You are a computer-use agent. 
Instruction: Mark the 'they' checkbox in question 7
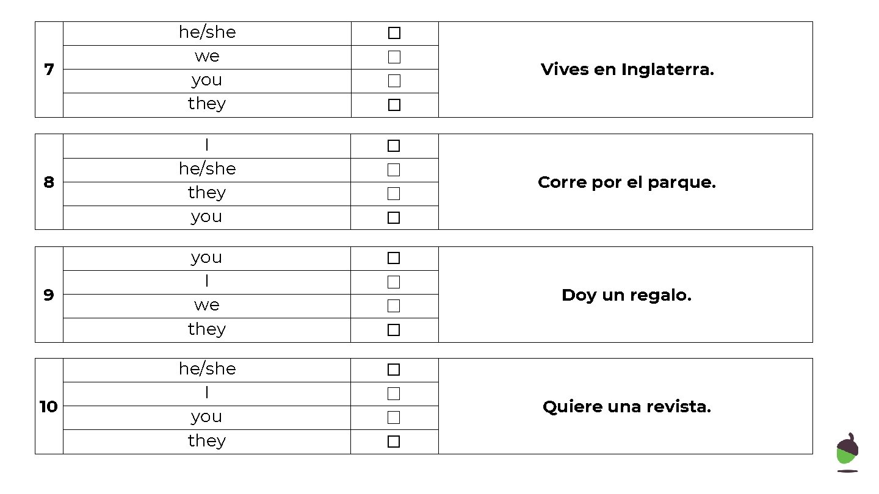click(x=394, y=105)
